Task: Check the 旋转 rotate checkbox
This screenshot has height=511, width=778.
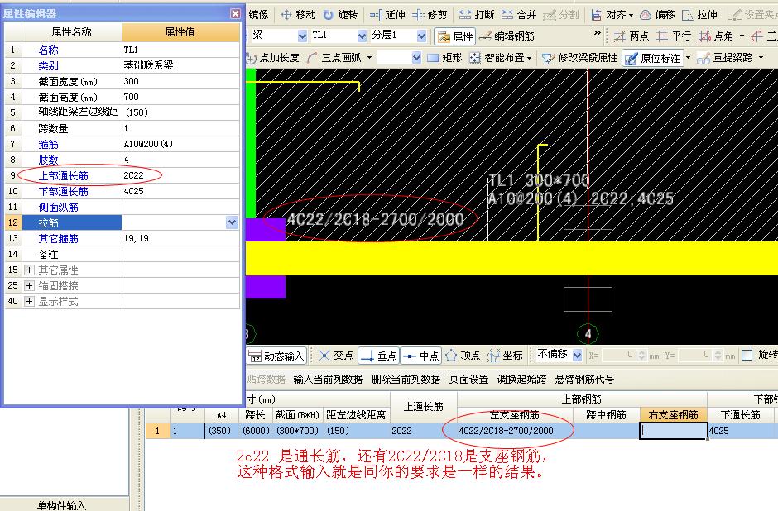Action: point(747,355)
